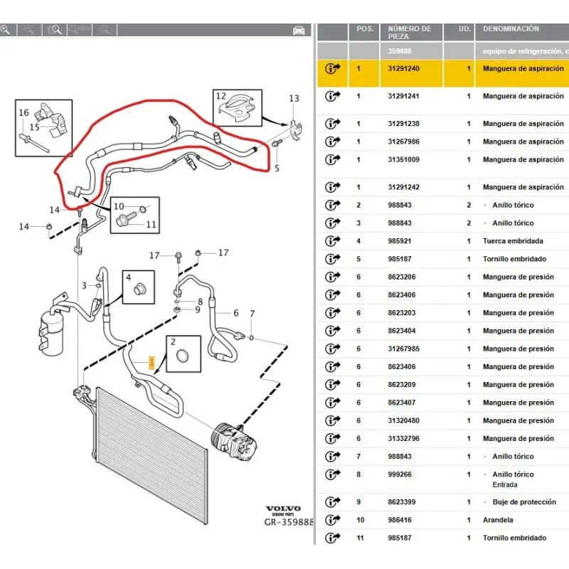
Task: Click the car vehicle icon in toolbar
Action: [299, 30]
